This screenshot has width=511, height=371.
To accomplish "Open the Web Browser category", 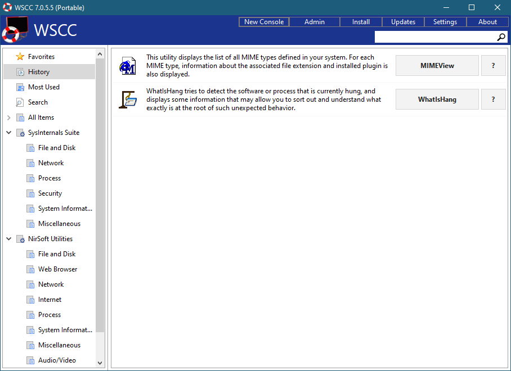I will point(57,269).
